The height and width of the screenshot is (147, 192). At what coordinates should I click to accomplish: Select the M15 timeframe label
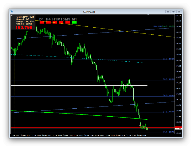tap(61, 19)
